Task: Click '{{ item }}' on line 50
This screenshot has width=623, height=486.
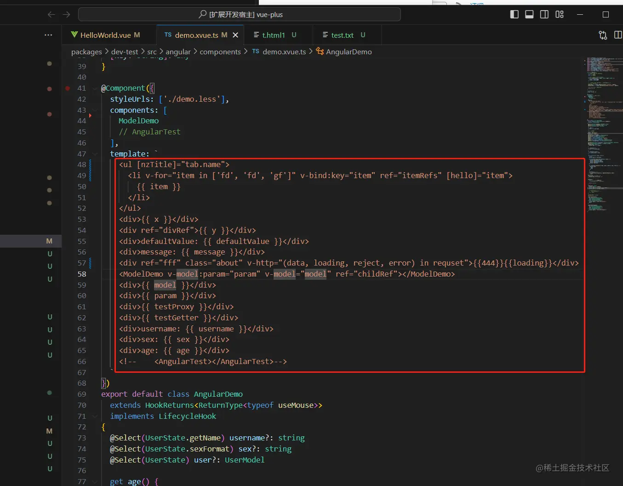Action: pyautogui.click(x=159, y=187)
